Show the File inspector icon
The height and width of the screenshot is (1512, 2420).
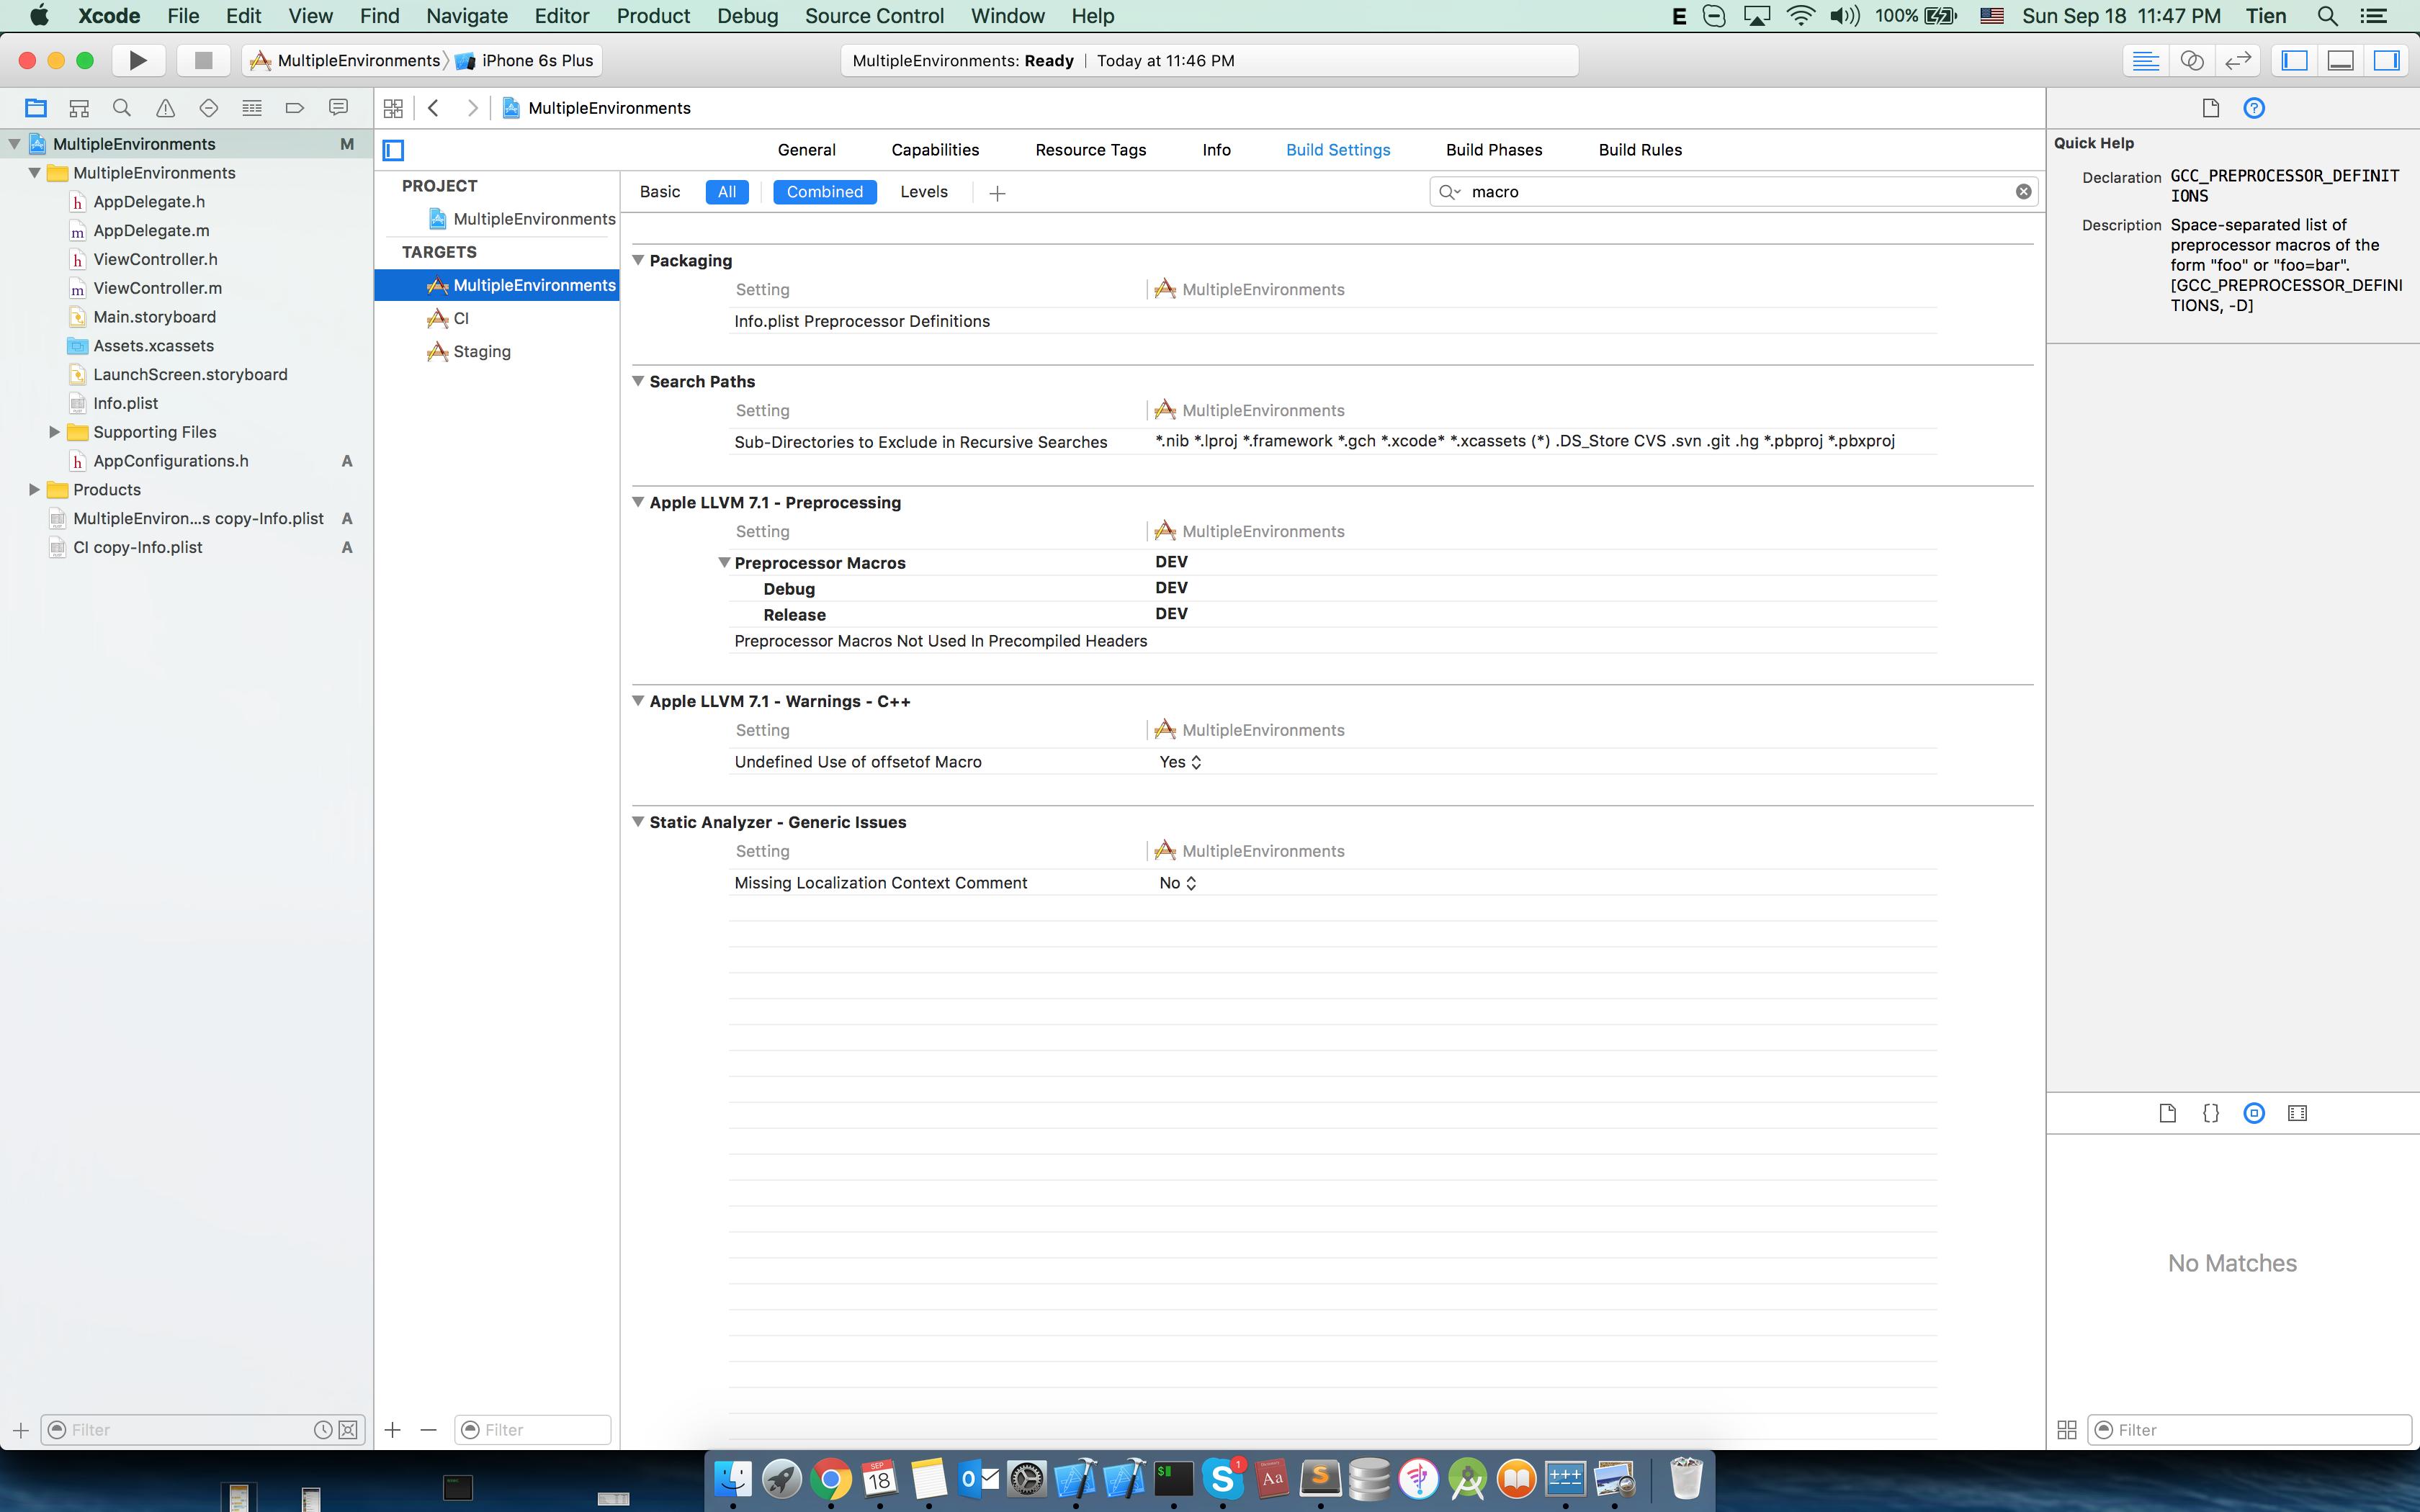[2211, 108]
